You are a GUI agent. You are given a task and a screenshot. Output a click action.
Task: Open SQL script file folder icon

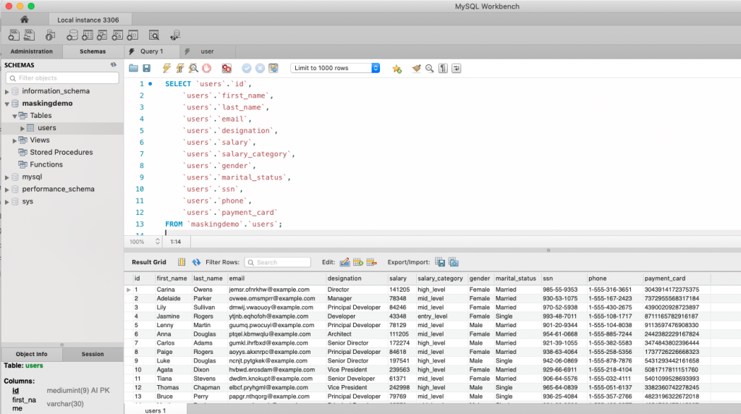[x=133, y=68]
